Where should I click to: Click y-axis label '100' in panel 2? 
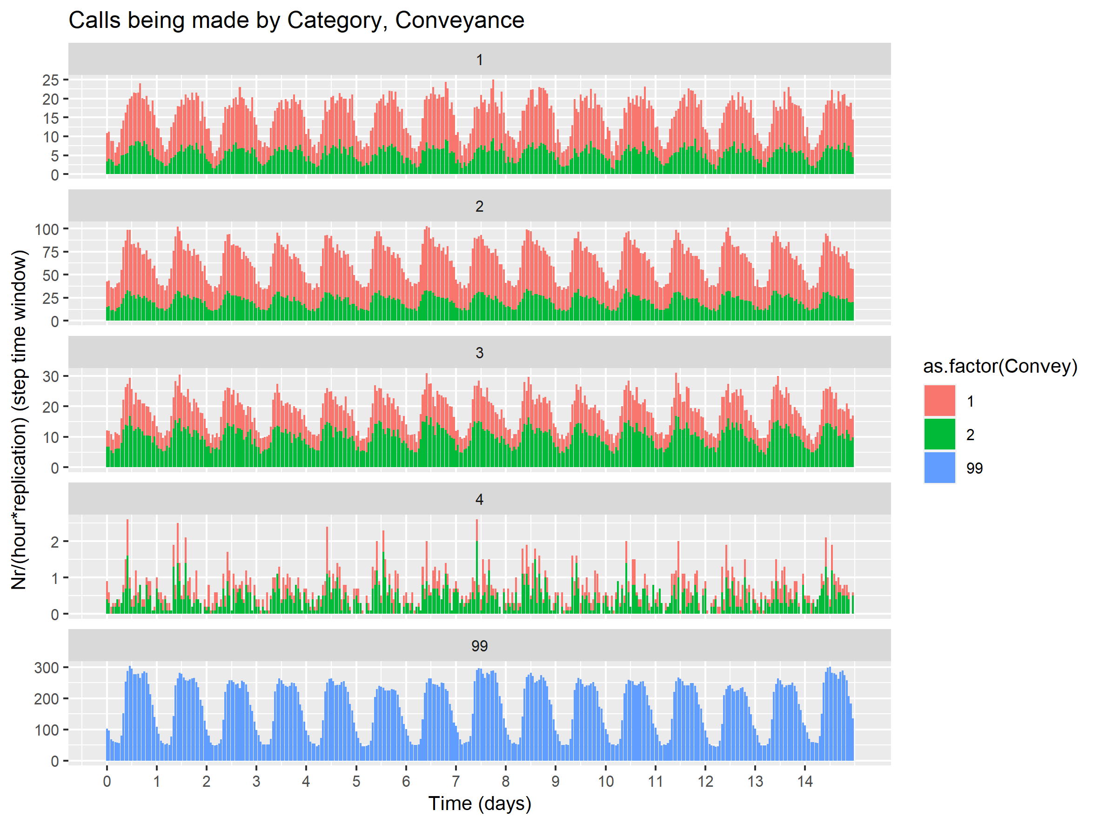coord(47,229)
